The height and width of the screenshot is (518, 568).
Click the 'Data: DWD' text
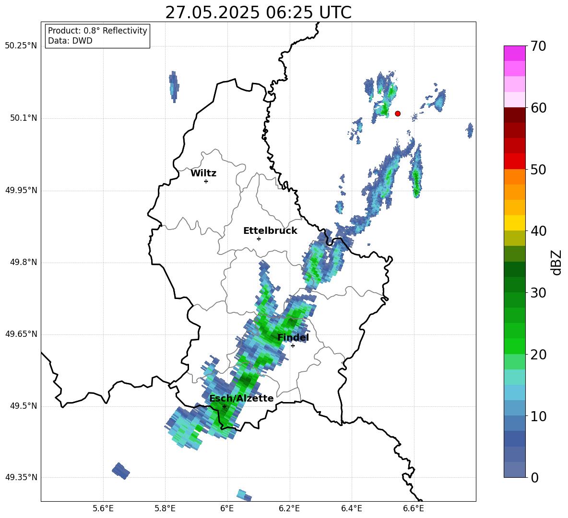click(x=70, y=41)
